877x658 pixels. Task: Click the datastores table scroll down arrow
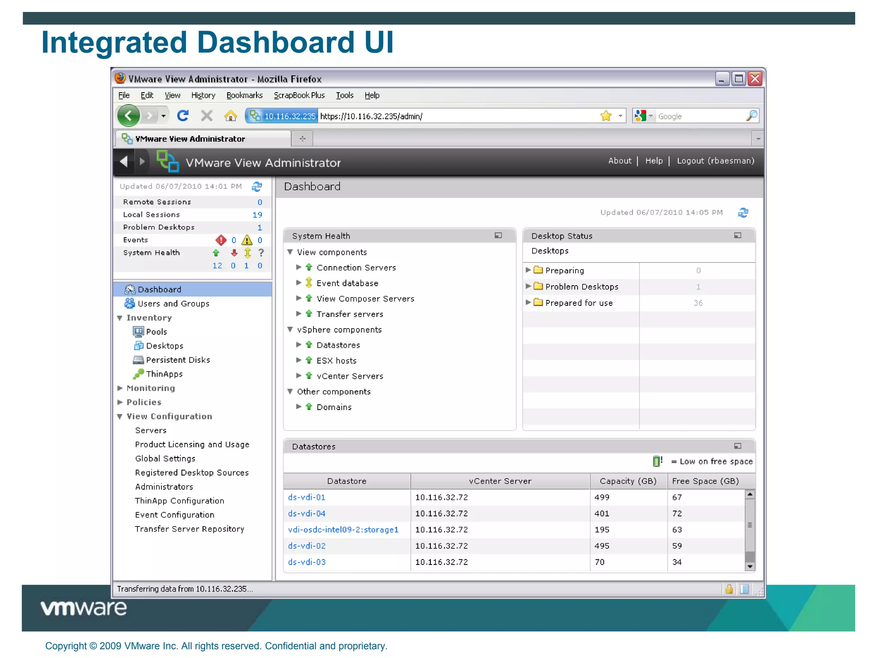point(749,566)
